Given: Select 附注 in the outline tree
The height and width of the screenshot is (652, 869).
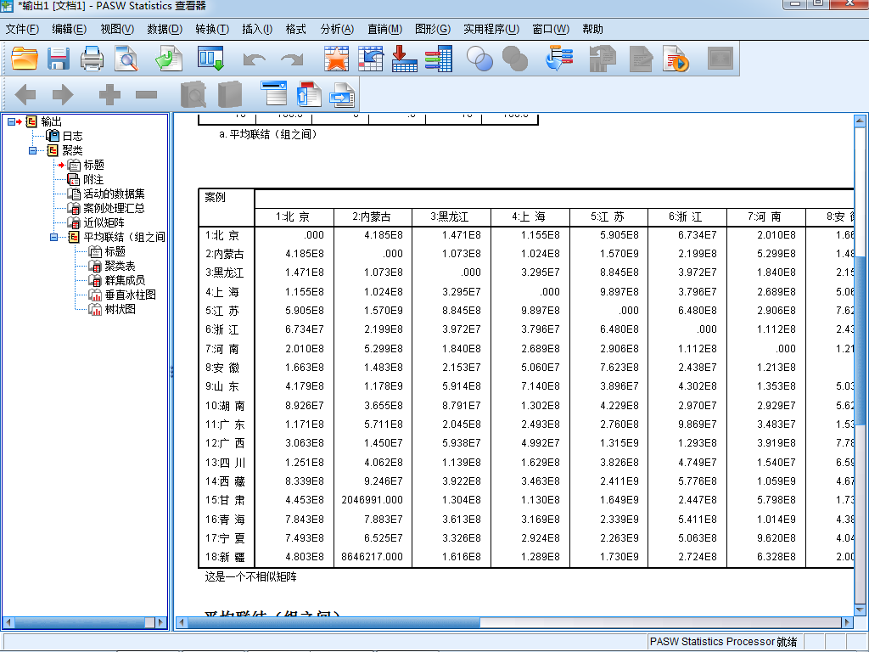Looking at the screenshot, I should click(x=93, y=179).
